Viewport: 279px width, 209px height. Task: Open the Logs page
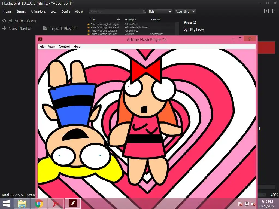(x=54, y=11)
